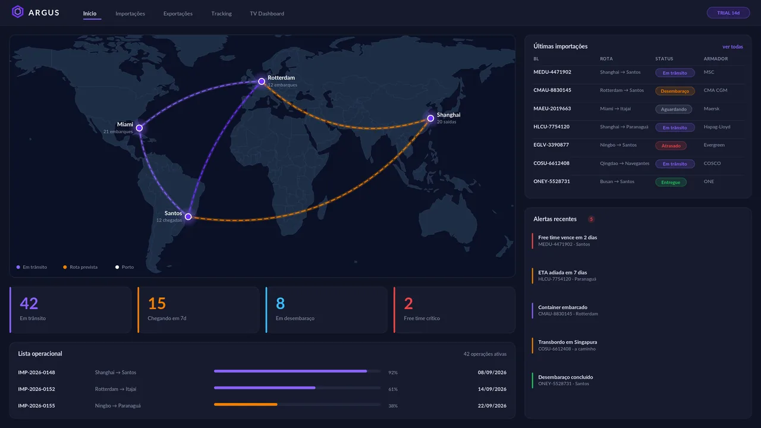Viewport: 761px width, 428px height.
Task: Click the orange progress bar for IMP-2026-0155
Action: click(x=297, y=405)
